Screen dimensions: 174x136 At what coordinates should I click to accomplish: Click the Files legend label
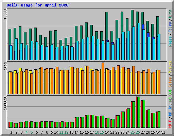pyautogui.click(x=170, y=27)
